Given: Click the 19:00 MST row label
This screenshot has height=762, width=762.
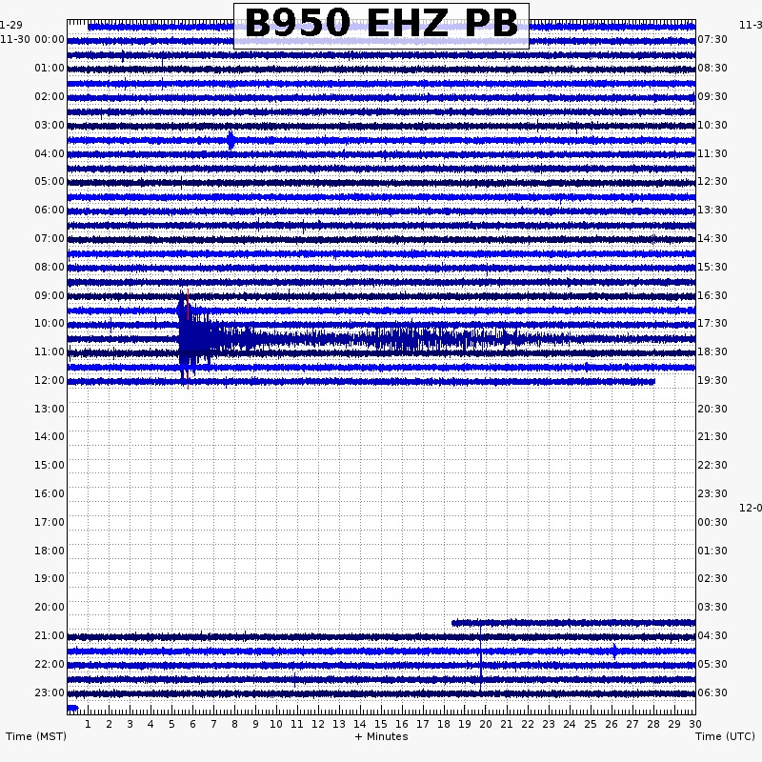Looking at the screenshot, I should (50, 578).
